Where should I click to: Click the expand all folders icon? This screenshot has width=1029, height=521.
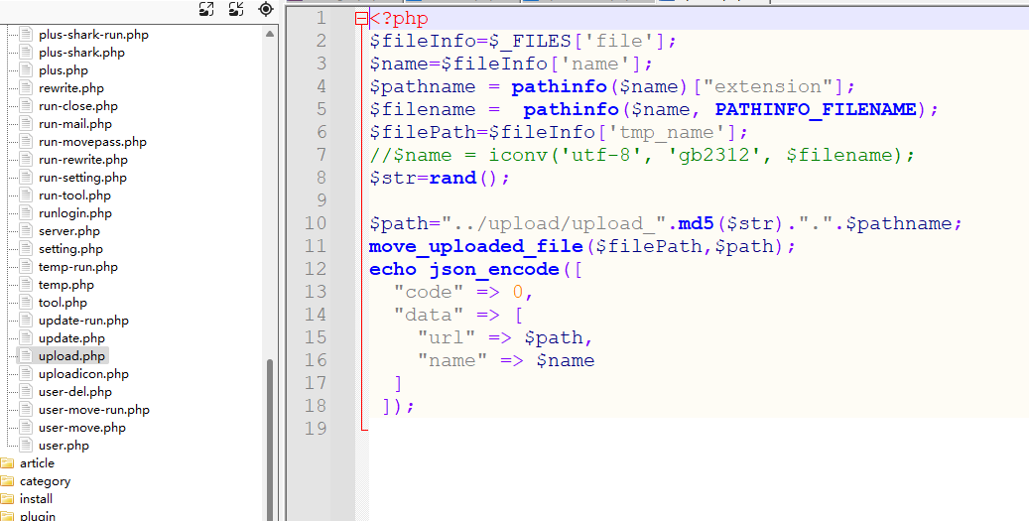206,9
